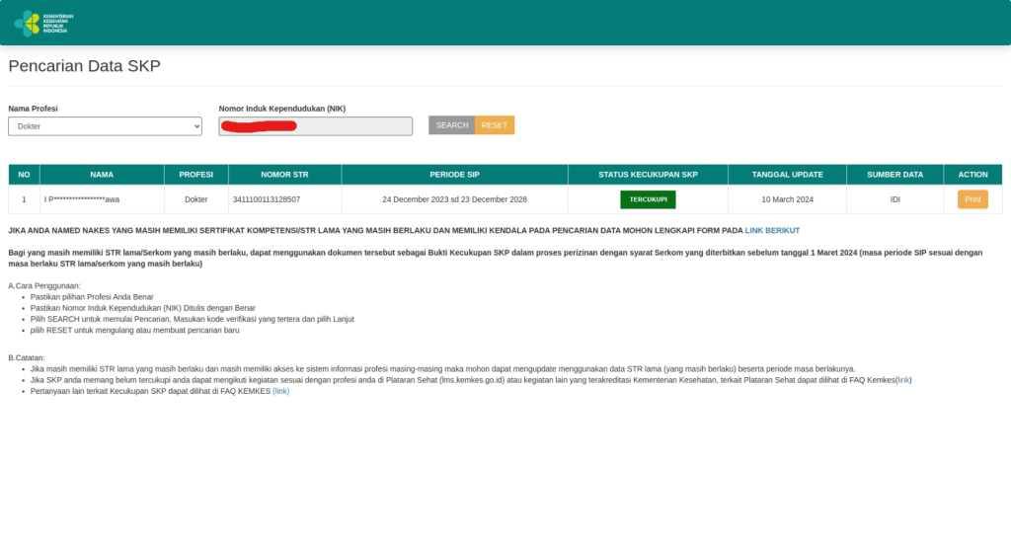Click the NOMOR STR column header
1011x540 pixels.
(x=284, y=175)
